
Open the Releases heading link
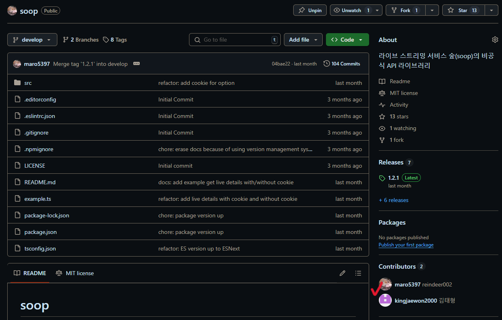pos(391,162)
